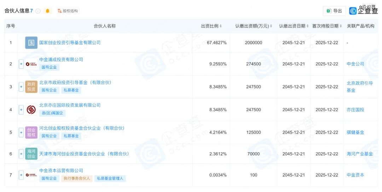This screenshot has width=382, height=192.
Task: Click the 国家创业投资引导基金 logo icon
Action: 31,43
